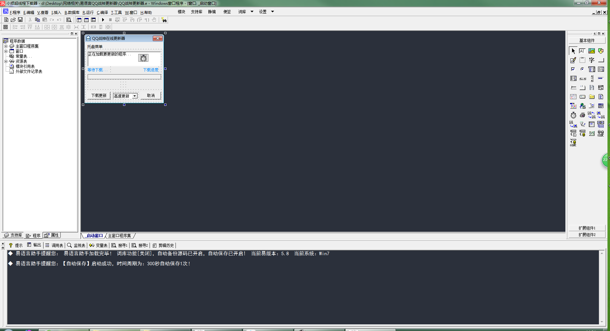Select the hyperlink globe component icon
The image size is (610, 331).
[x=582, y=106]
